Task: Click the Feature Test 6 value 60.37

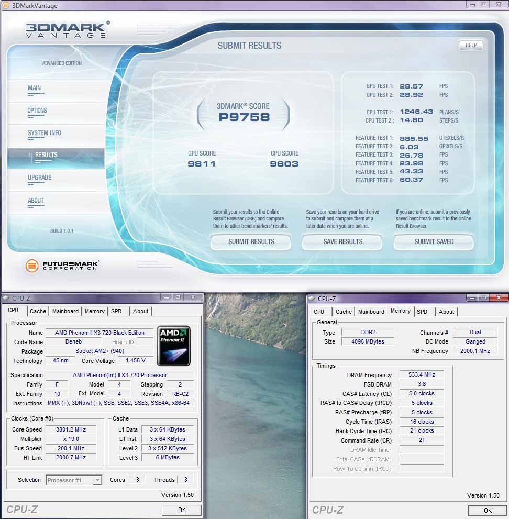Action: (x=411, y=180)
